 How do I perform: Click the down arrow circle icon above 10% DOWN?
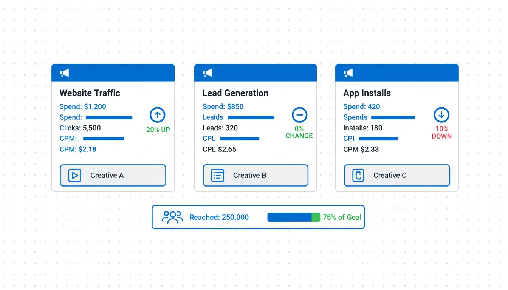pos(441,115)
